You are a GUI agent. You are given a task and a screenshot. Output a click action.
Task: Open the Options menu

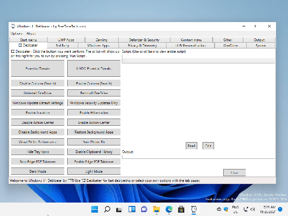point(16,34)
